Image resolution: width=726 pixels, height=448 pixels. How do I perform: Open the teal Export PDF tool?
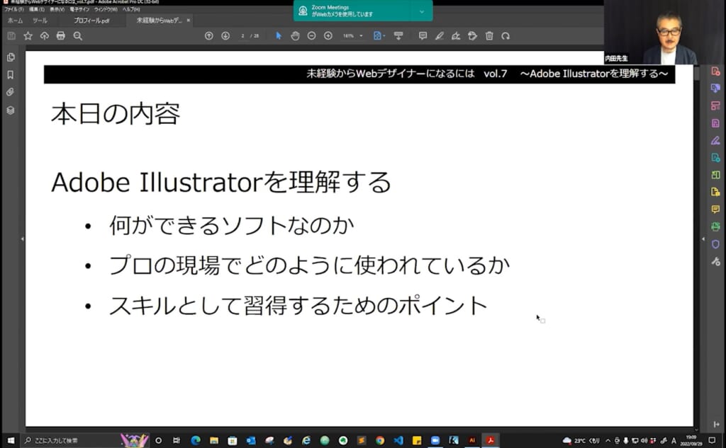point(715,158)
